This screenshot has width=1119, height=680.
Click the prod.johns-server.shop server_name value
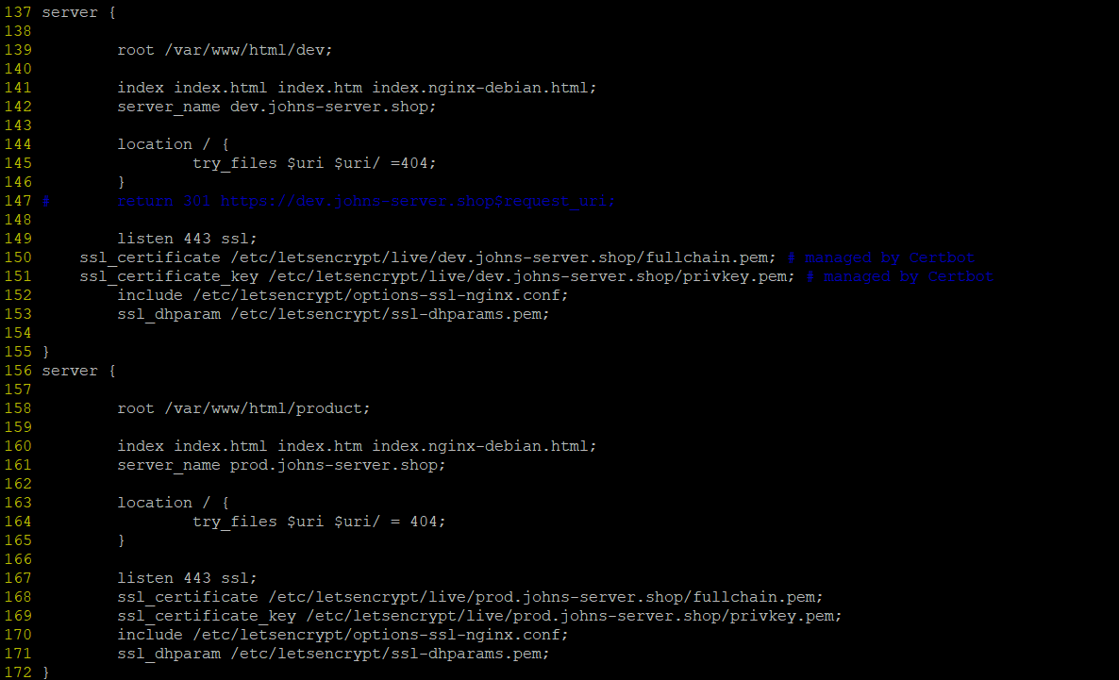(338, 465)
